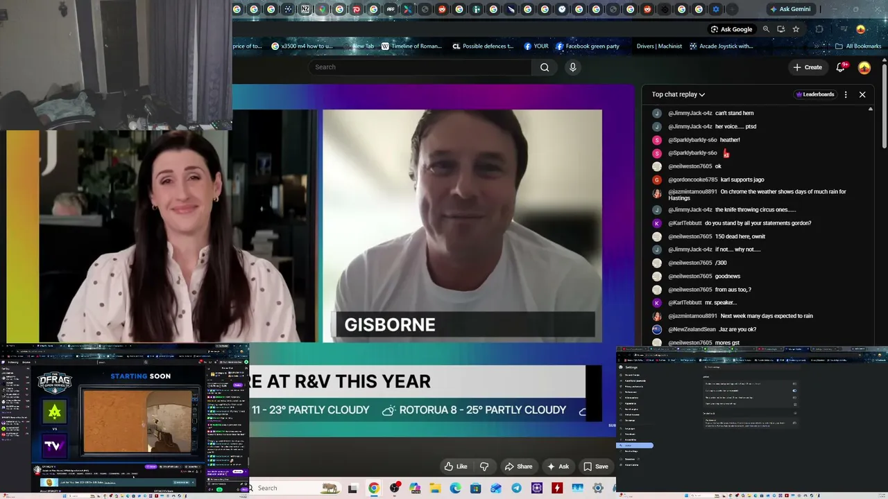Start voice search with the microphone icon
Image resolution: width=888 pixels, height=499 pixels.
pos(572,67)
